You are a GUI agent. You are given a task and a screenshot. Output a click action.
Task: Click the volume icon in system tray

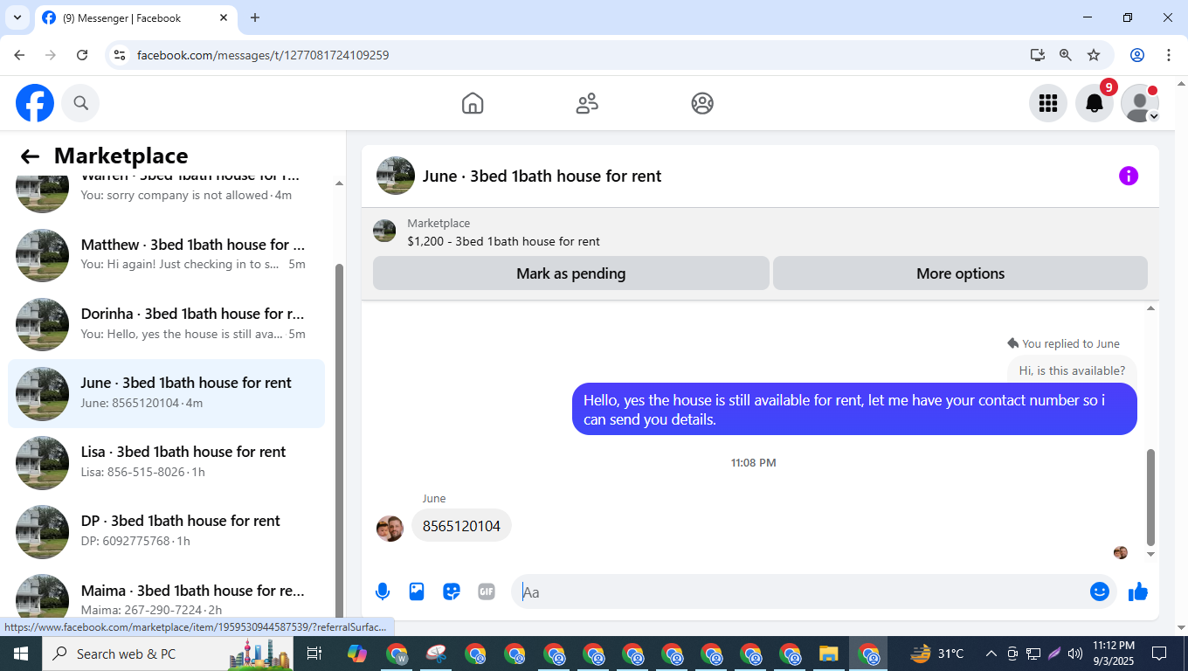coord(1074,654)
